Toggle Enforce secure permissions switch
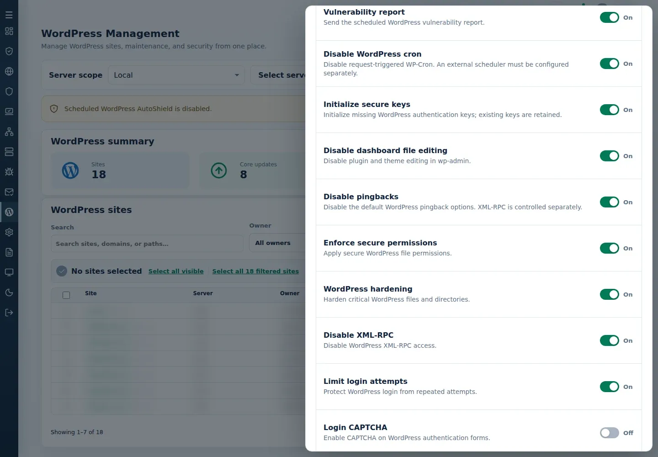The height and width of the screenshot is (457, 658). [x=610, y=248]
